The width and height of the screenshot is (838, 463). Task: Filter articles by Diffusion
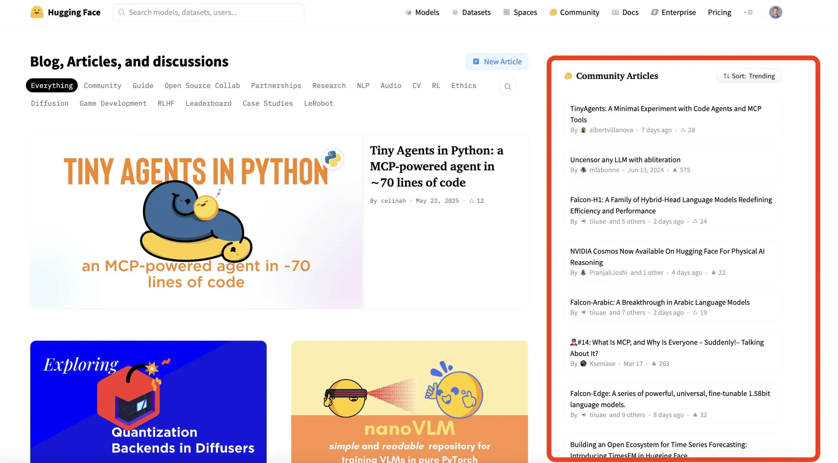pos(50,103)
